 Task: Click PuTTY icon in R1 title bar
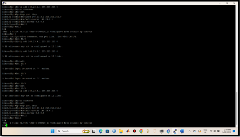click(3, 3)
